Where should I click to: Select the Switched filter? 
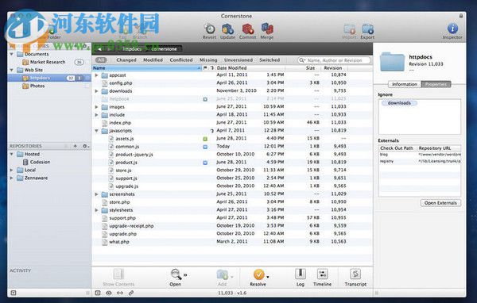(270, 60)
